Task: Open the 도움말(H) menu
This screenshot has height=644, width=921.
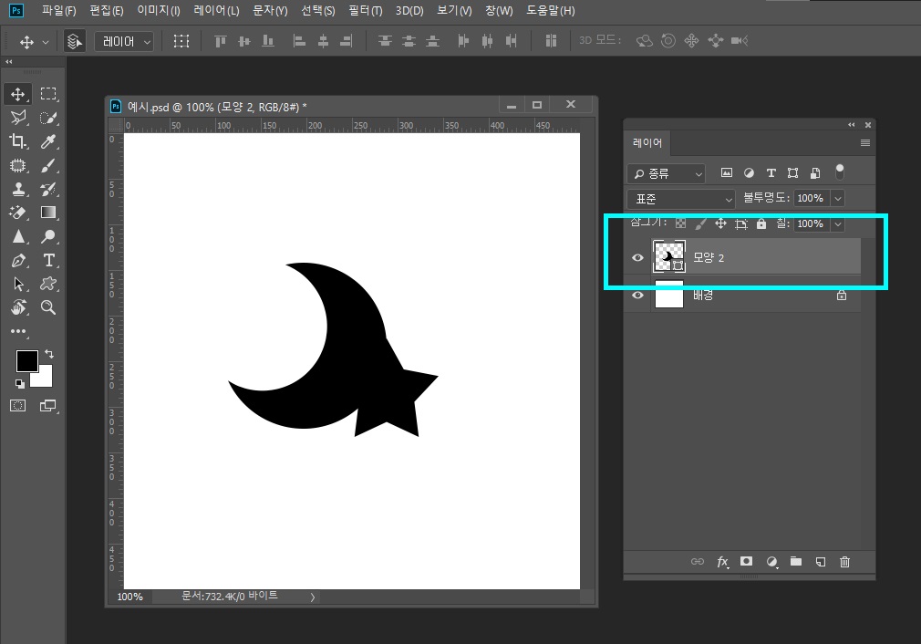Action: click(551, 11)
